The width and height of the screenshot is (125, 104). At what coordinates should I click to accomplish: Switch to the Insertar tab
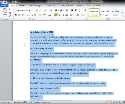[22, 5]
